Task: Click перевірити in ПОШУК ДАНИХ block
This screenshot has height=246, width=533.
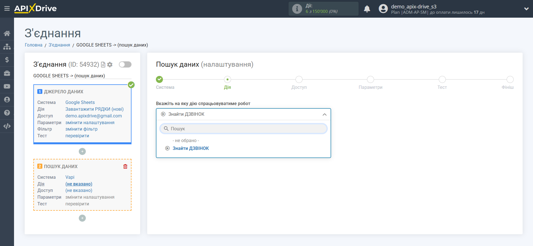Action: click(77, 204)
